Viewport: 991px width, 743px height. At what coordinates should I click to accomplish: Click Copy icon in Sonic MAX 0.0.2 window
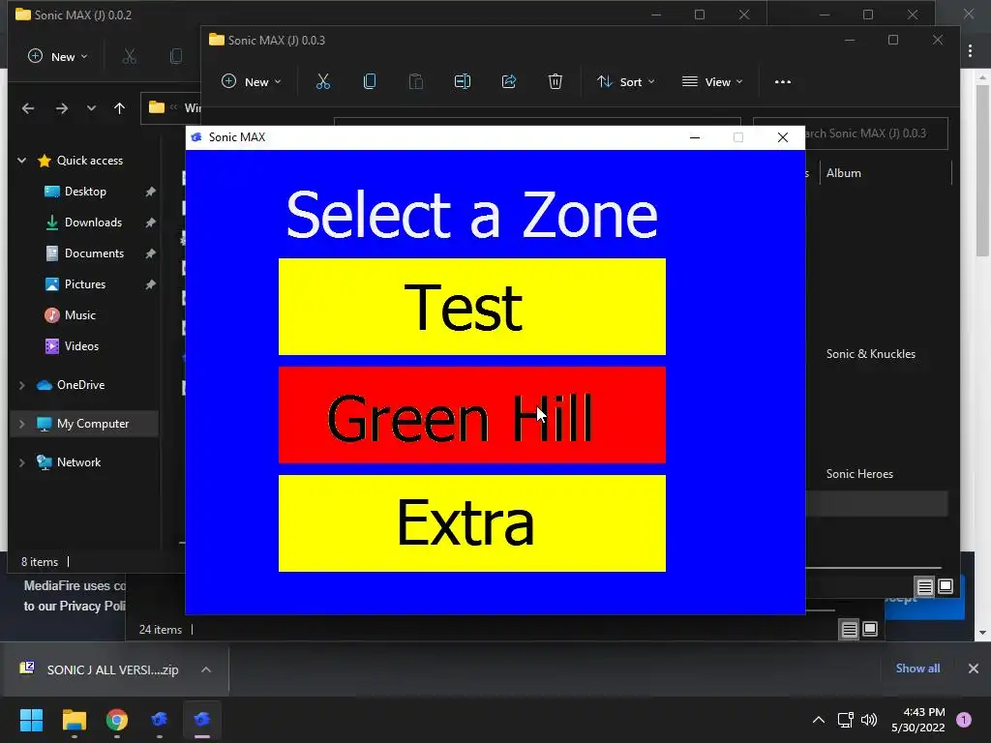(x=176, y=56)
